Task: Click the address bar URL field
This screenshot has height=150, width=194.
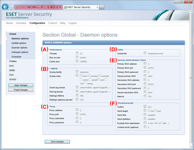Action: [x=29, y=7]
